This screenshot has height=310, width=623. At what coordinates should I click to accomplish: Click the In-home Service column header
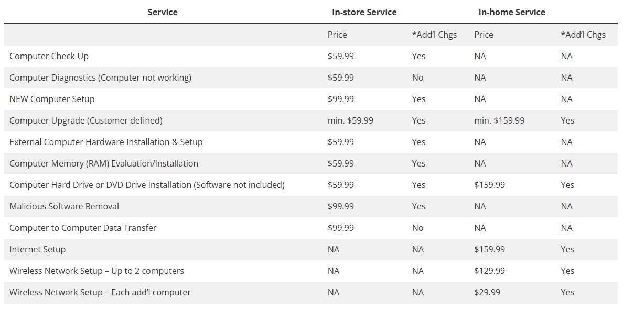512,12
